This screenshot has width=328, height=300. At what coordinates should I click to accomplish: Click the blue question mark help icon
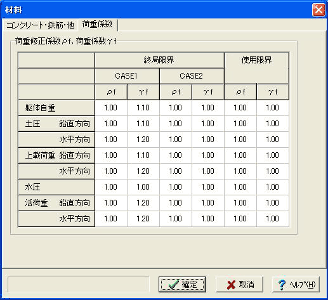[x=282, y=285]
